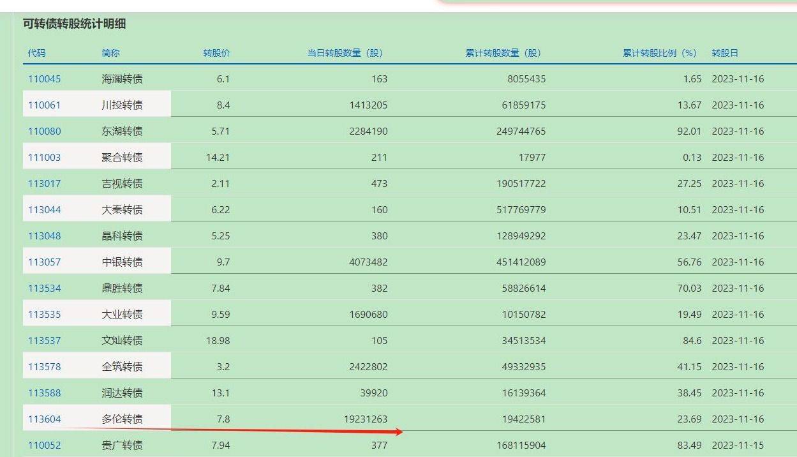
Task: Open bond code link 113535
Action: 44,315
